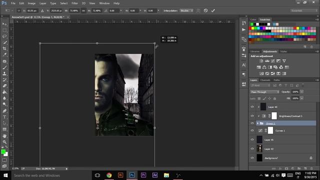Select the Eraser tool
Viewport: 320px width, 180px height.
tap(4, 85)
